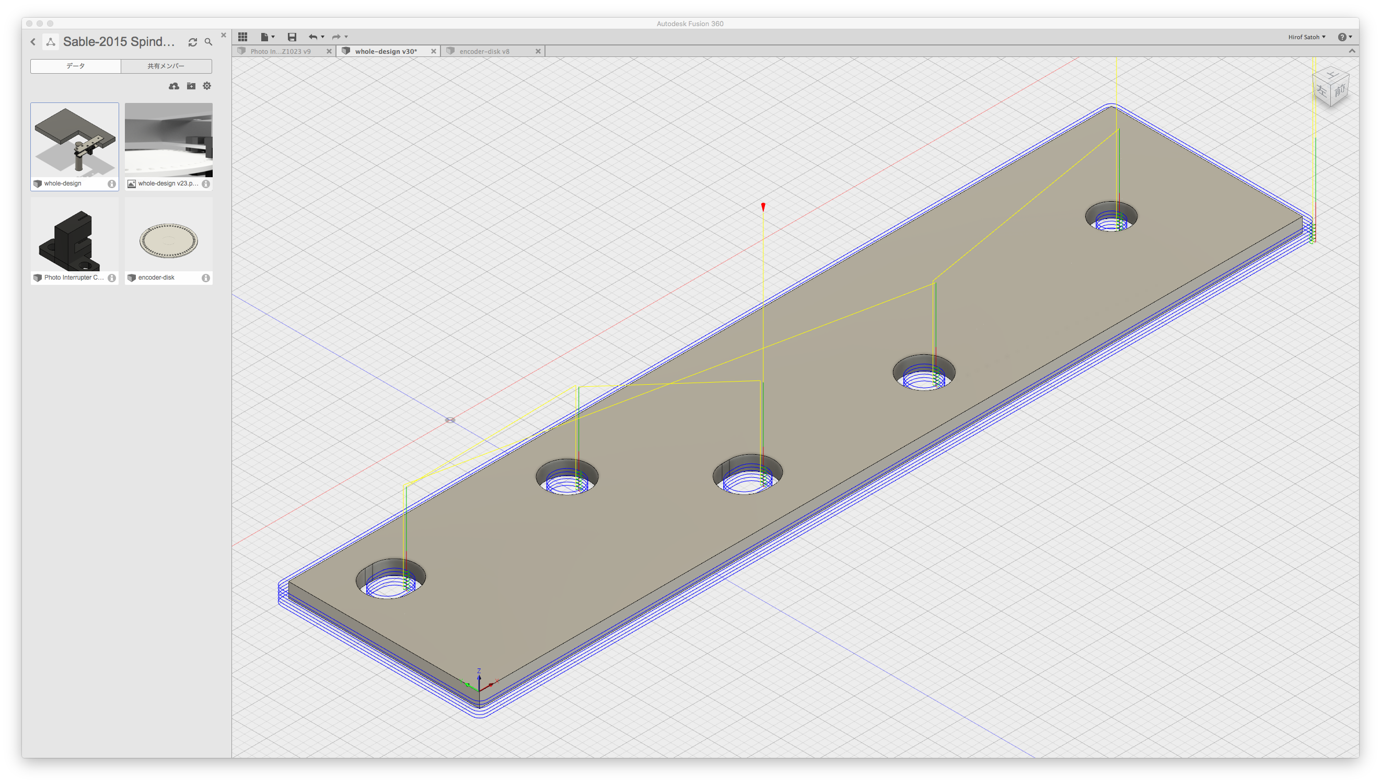
Task: Go back with the left chevron
Action: point(33,42)
